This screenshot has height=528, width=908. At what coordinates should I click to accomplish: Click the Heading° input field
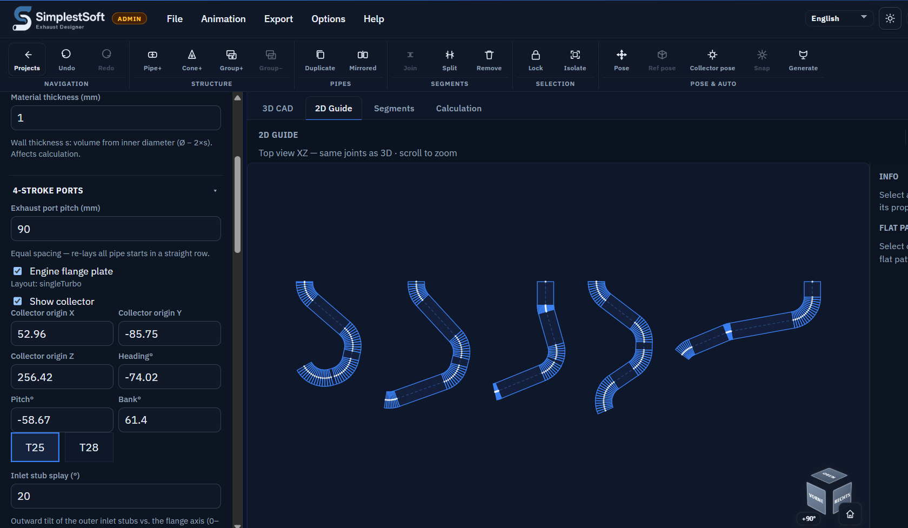tap(170, 377)
